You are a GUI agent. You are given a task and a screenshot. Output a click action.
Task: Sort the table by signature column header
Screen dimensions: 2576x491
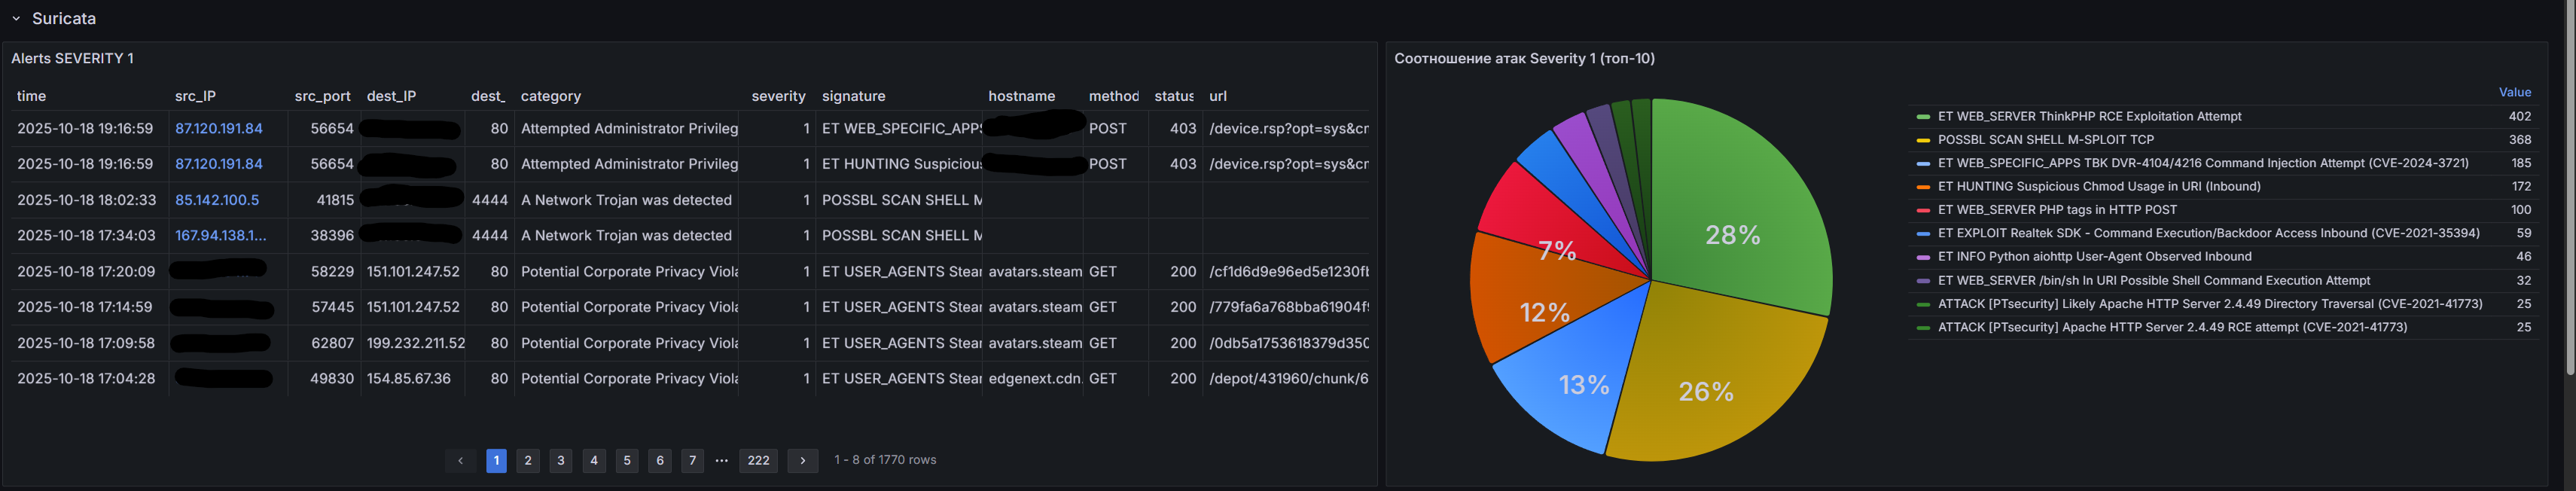[x=853, y=96]
